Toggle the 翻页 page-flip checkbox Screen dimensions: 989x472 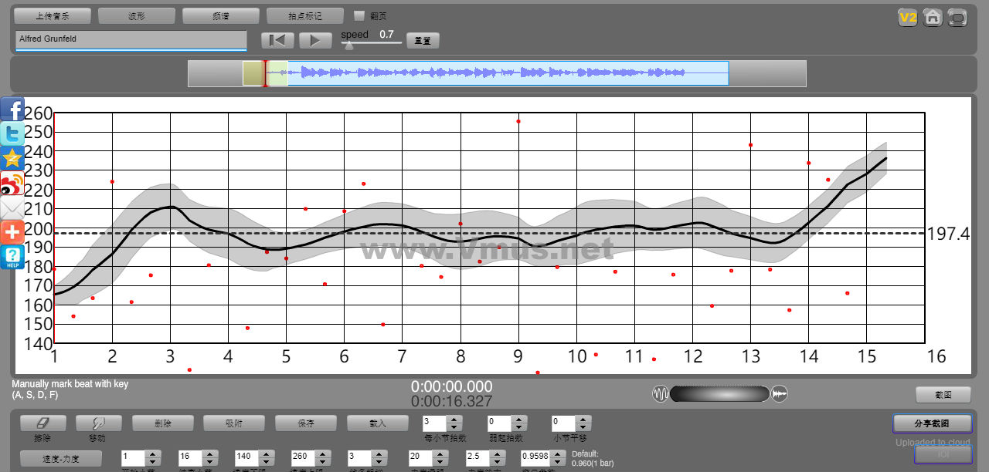(x=359, y=15)
